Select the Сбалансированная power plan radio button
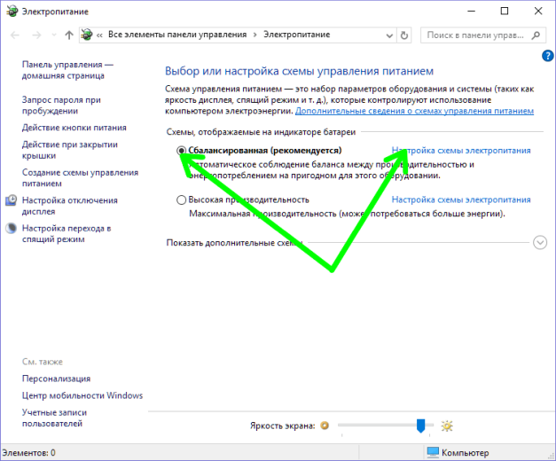 pos(181,151)
